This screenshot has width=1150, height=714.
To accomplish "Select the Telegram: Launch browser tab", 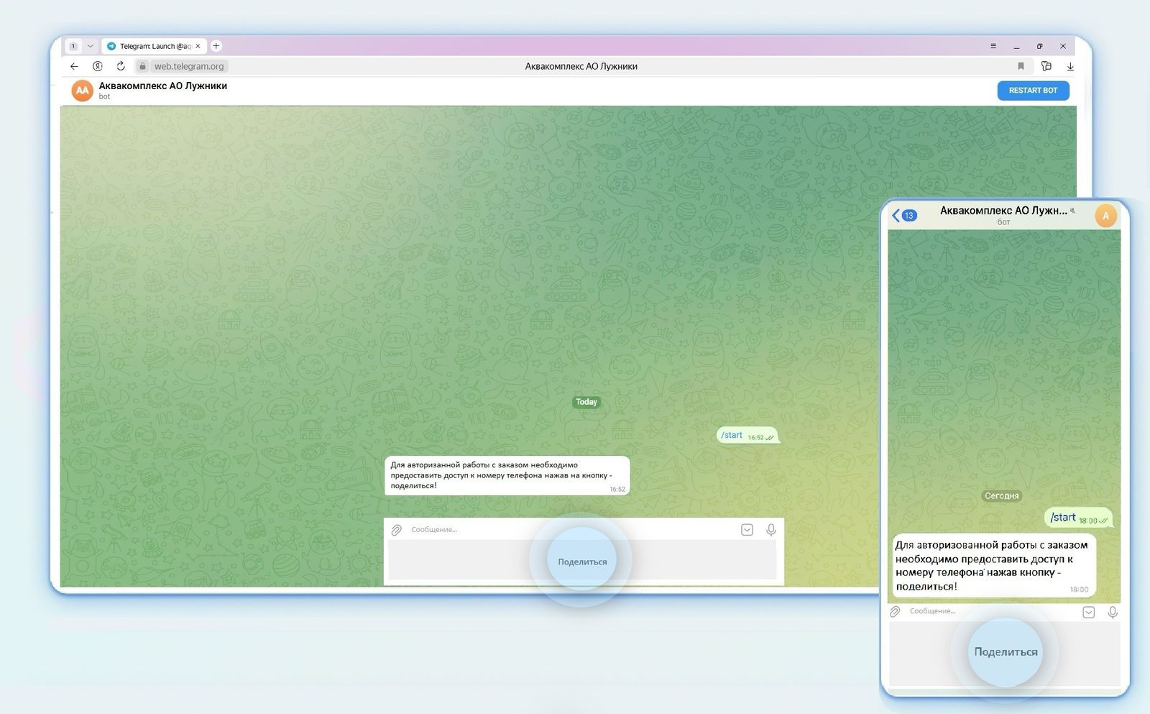I will 154,46.
